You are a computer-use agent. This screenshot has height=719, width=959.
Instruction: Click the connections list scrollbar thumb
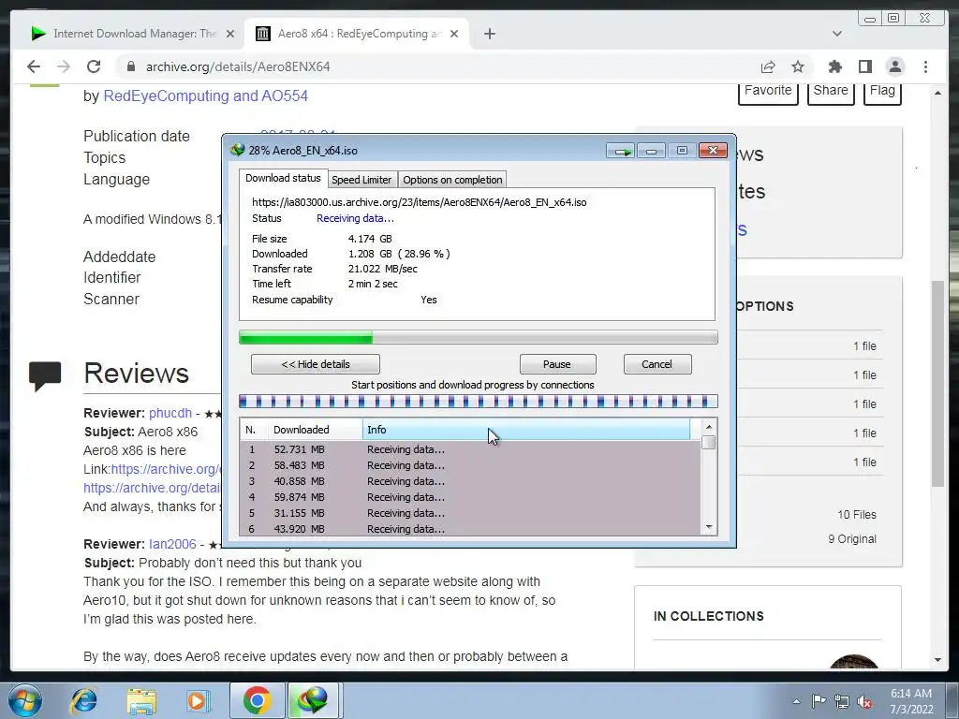pyautogui.click(x=709, y=443)
